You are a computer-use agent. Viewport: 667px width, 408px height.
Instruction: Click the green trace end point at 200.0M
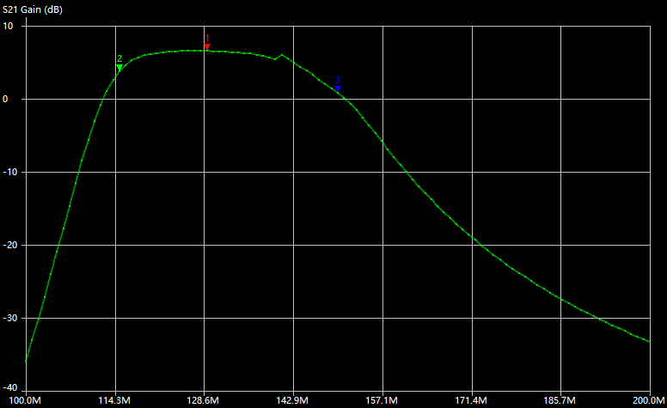[649, 342]
